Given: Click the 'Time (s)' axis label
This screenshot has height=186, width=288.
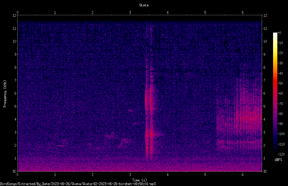Looking at the screenshot, I should coord(139,180).
